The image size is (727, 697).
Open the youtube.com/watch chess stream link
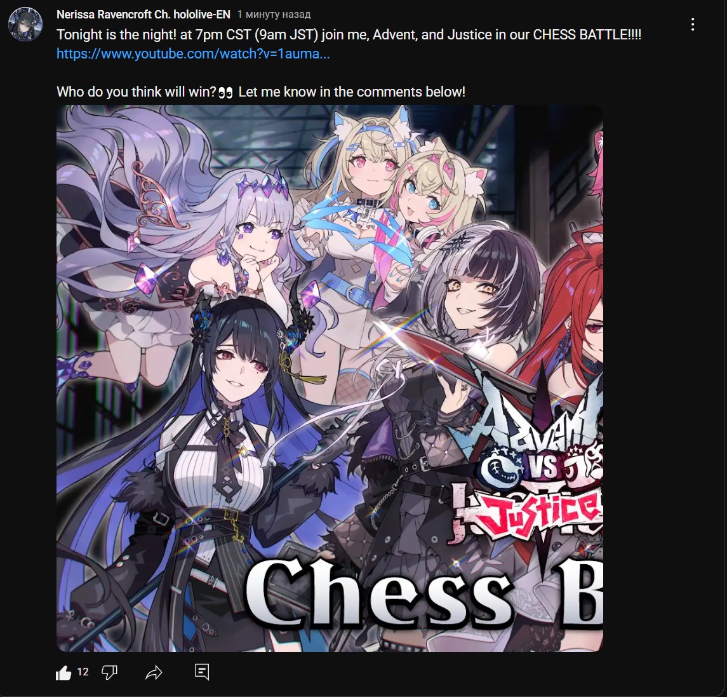[193, 54]
